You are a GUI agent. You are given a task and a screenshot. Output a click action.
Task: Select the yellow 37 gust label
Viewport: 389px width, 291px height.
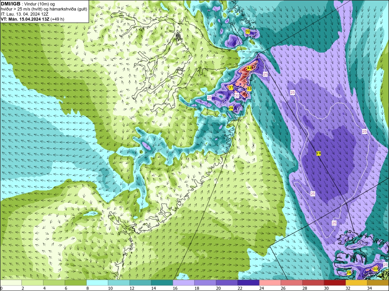click(x=231, y=87)
